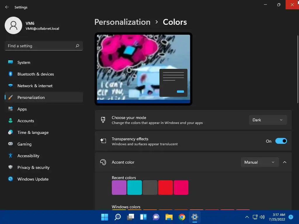Click the Personalization paintbrush icon
299x224 pixels.
[x=11, y=97]
